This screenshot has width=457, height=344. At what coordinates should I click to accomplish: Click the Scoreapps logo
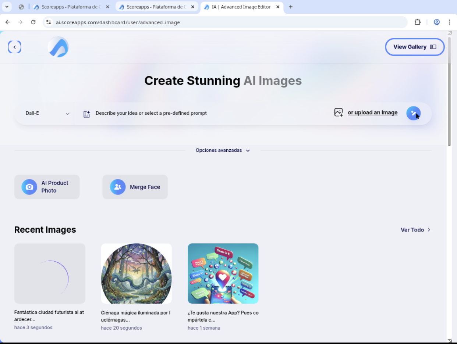pos(58,47)
